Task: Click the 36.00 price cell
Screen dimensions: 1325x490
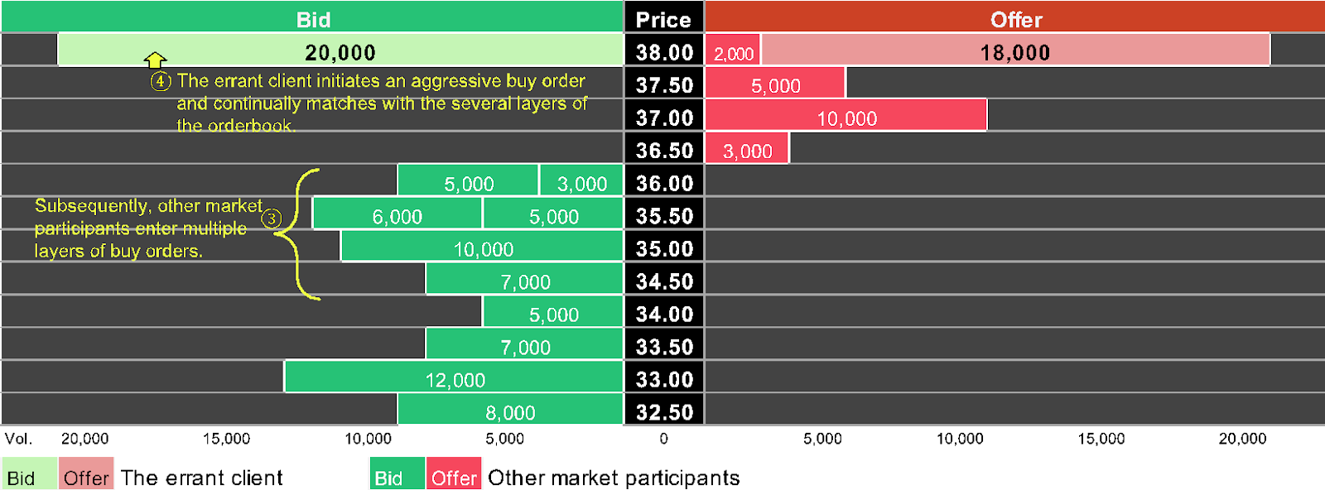Action: tap(664, 182)
